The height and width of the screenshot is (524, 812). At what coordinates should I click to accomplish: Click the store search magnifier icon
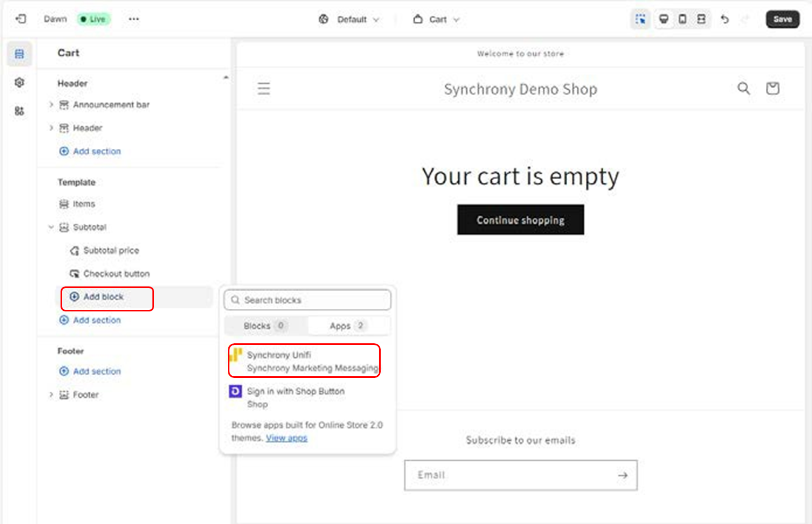pos(743,88)
